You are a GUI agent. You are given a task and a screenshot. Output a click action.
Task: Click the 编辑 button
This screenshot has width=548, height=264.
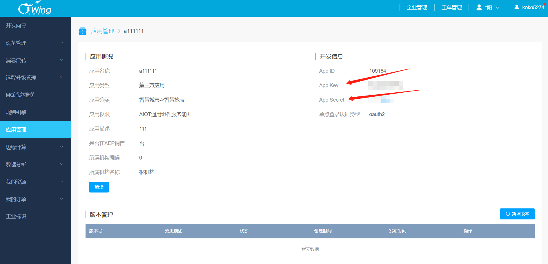coord(99,187)
